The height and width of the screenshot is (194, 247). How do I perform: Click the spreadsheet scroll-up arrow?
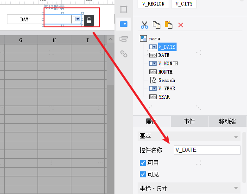point(111,39)
